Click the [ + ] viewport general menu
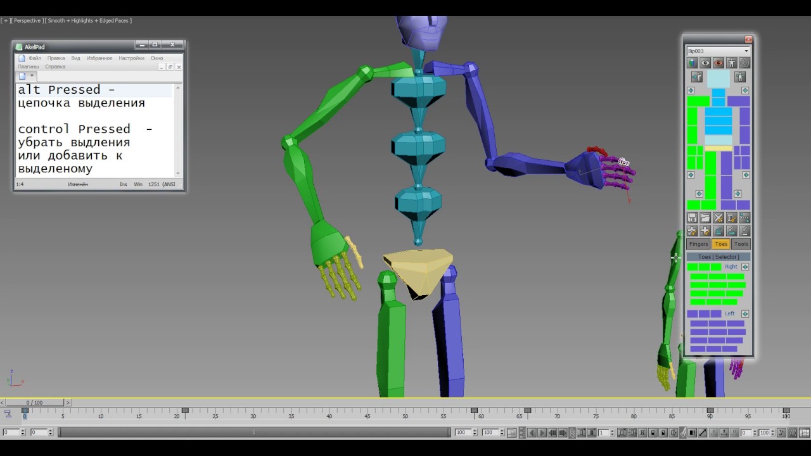This screenshot has width=811, height=456. tap(6, 21)
